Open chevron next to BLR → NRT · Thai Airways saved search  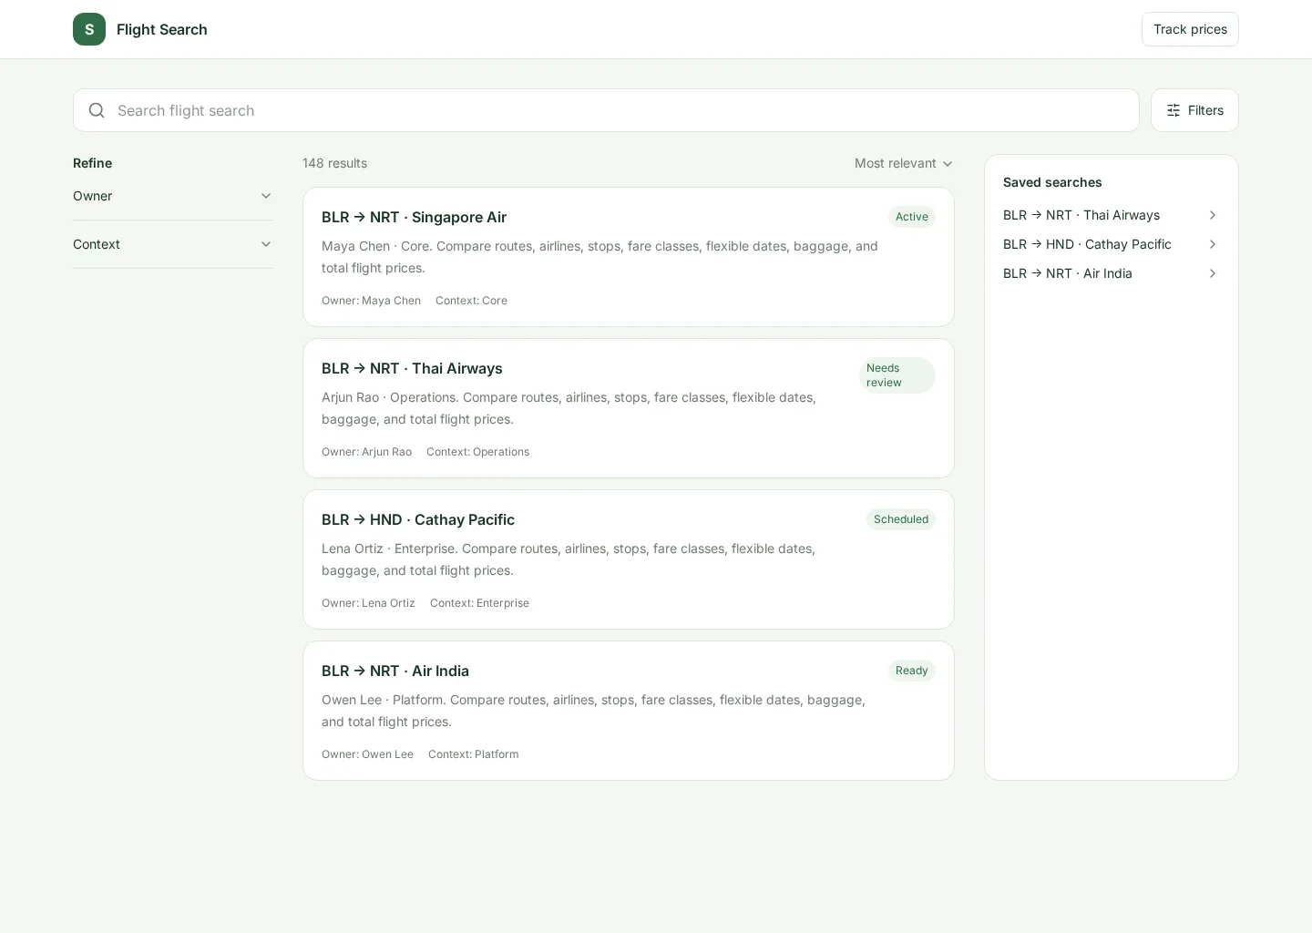pyautogui.click(x=1212, y=215)
